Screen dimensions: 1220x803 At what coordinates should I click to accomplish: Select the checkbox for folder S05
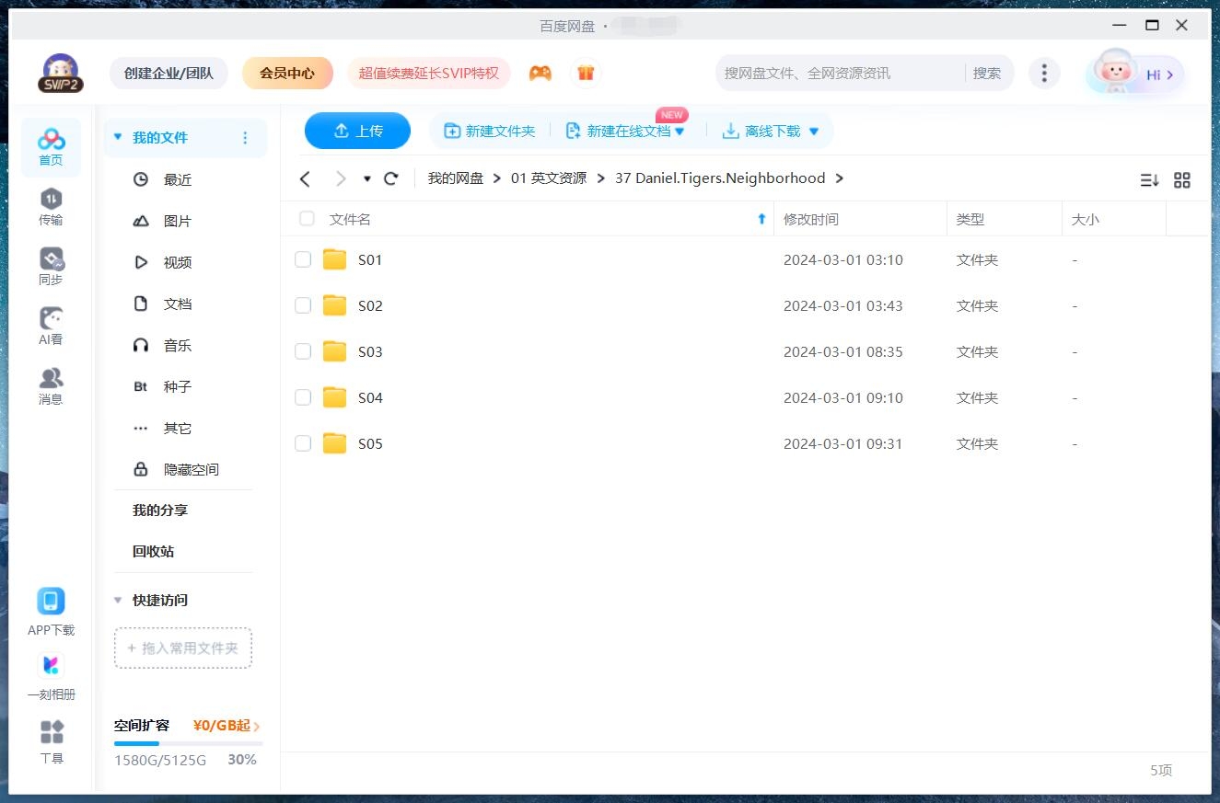click(x=303, y=443)
